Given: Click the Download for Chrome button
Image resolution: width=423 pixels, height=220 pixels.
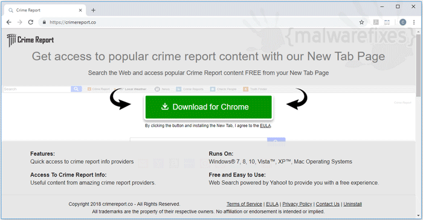Looking at the screenshot, I should click(x=208, y=107).
